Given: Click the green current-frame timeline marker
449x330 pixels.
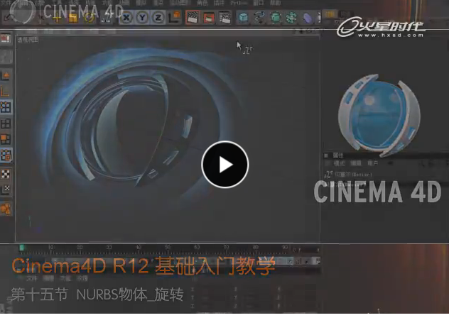Looking at the screenshot, I should click(21, 248).
